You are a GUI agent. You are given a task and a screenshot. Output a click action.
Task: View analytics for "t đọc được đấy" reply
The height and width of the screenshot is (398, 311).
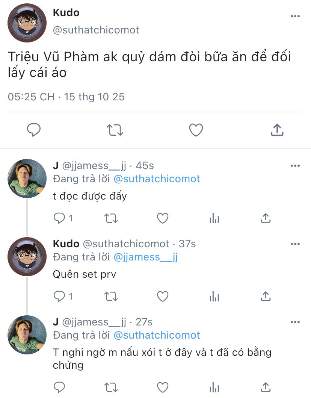tap(214, 218)
